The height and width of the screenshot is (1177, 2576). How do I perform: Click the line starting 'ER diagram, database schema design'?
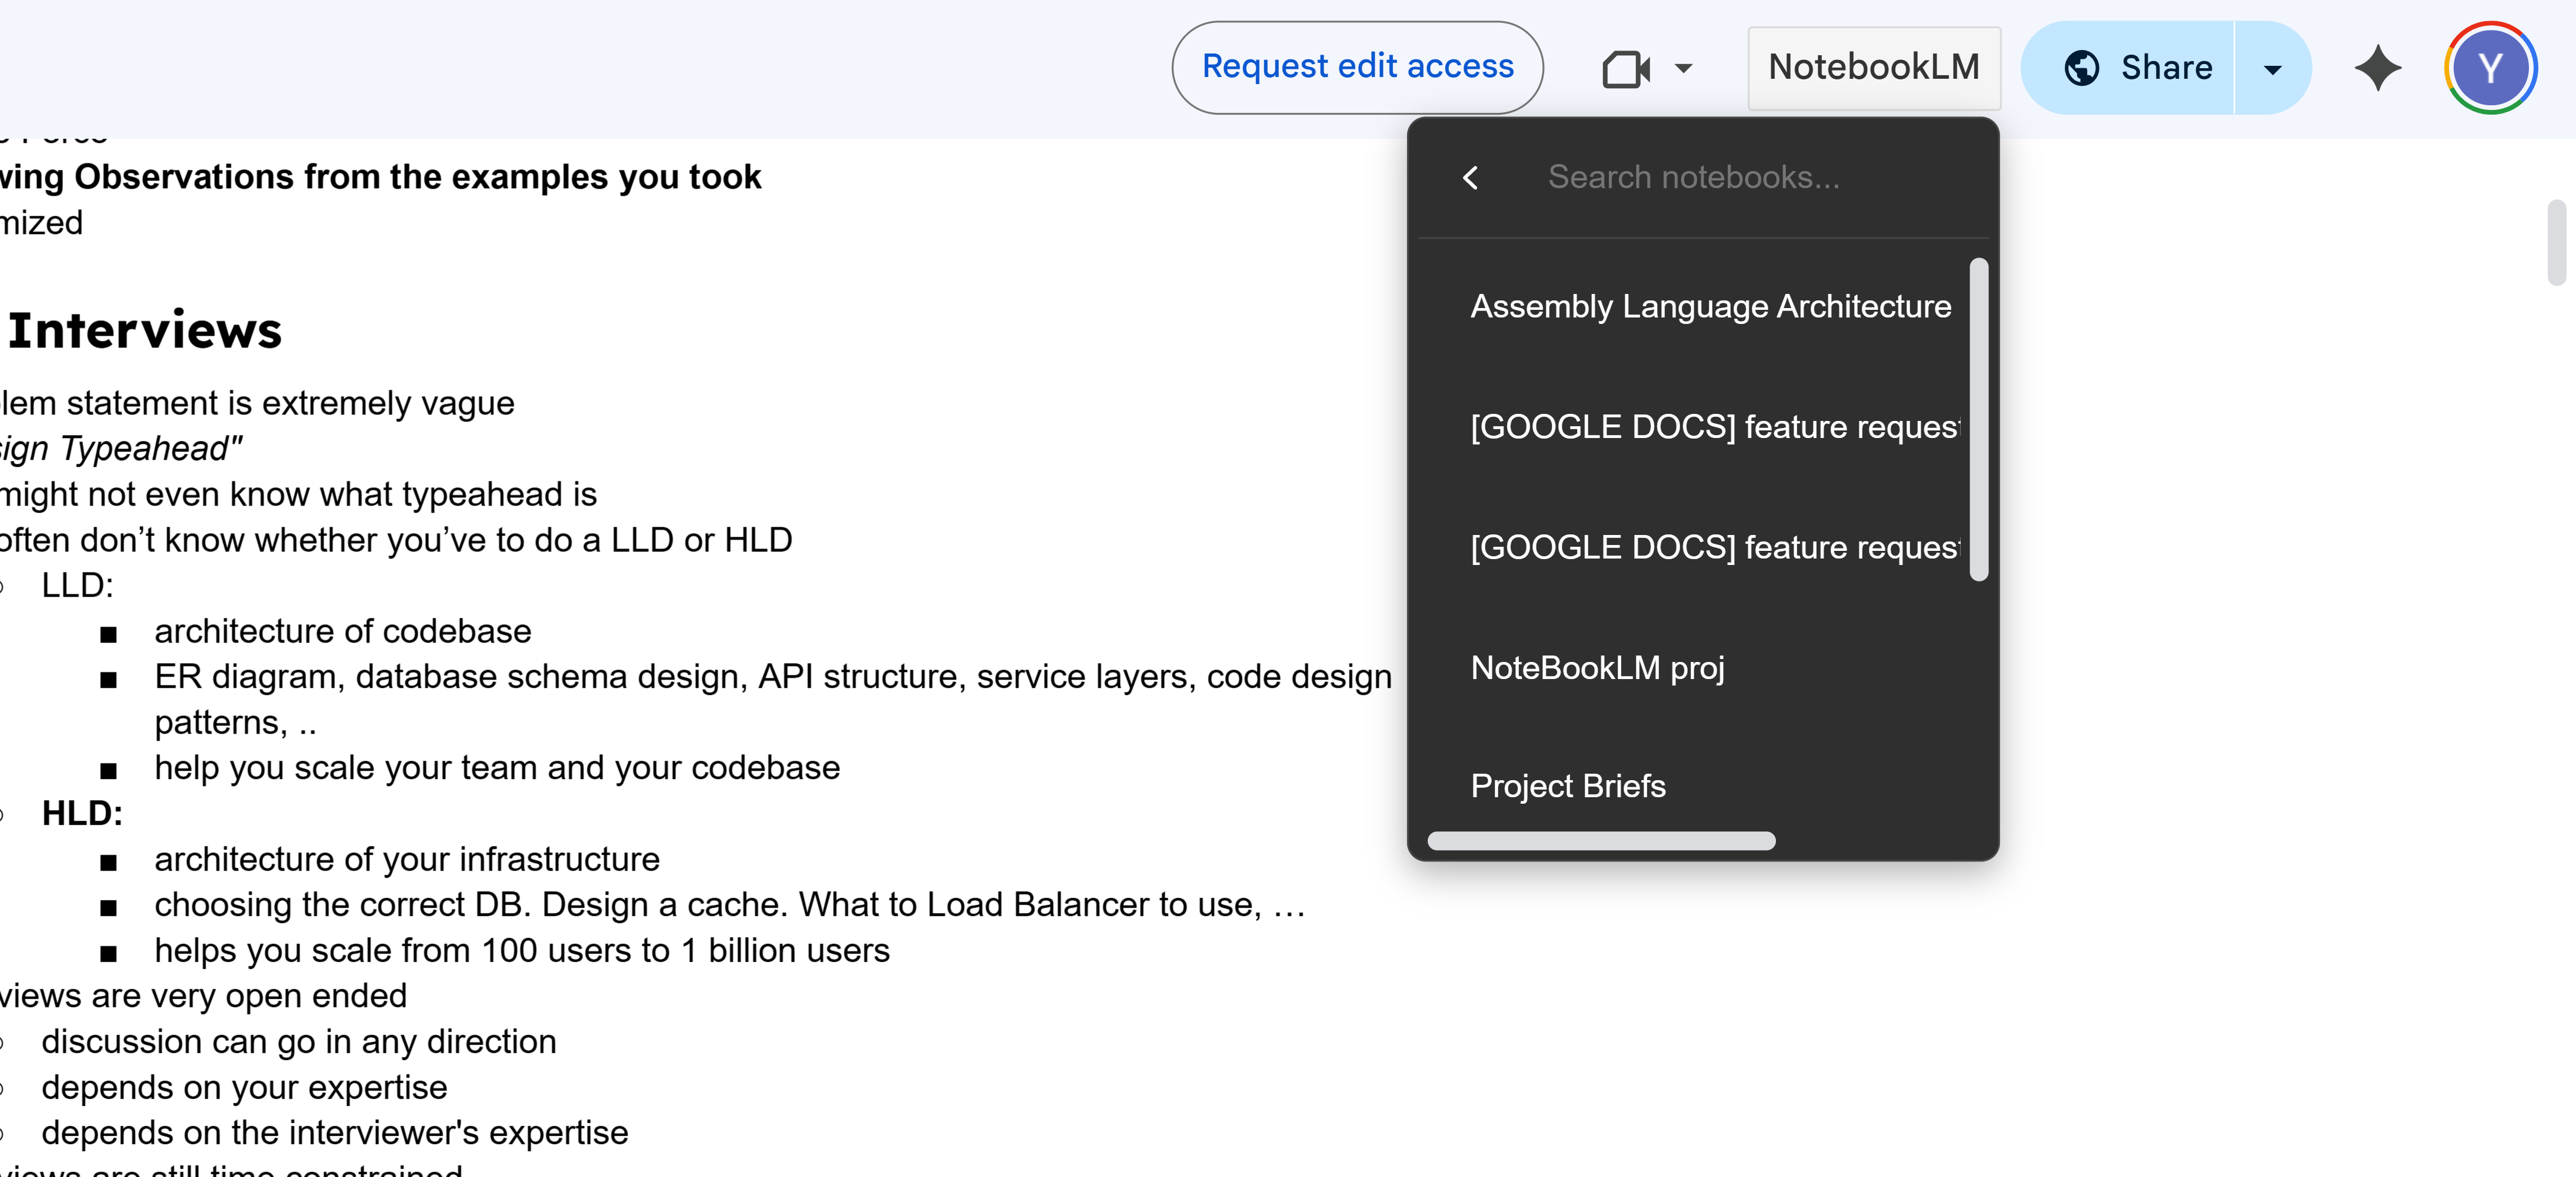click(x=773, y=677)
